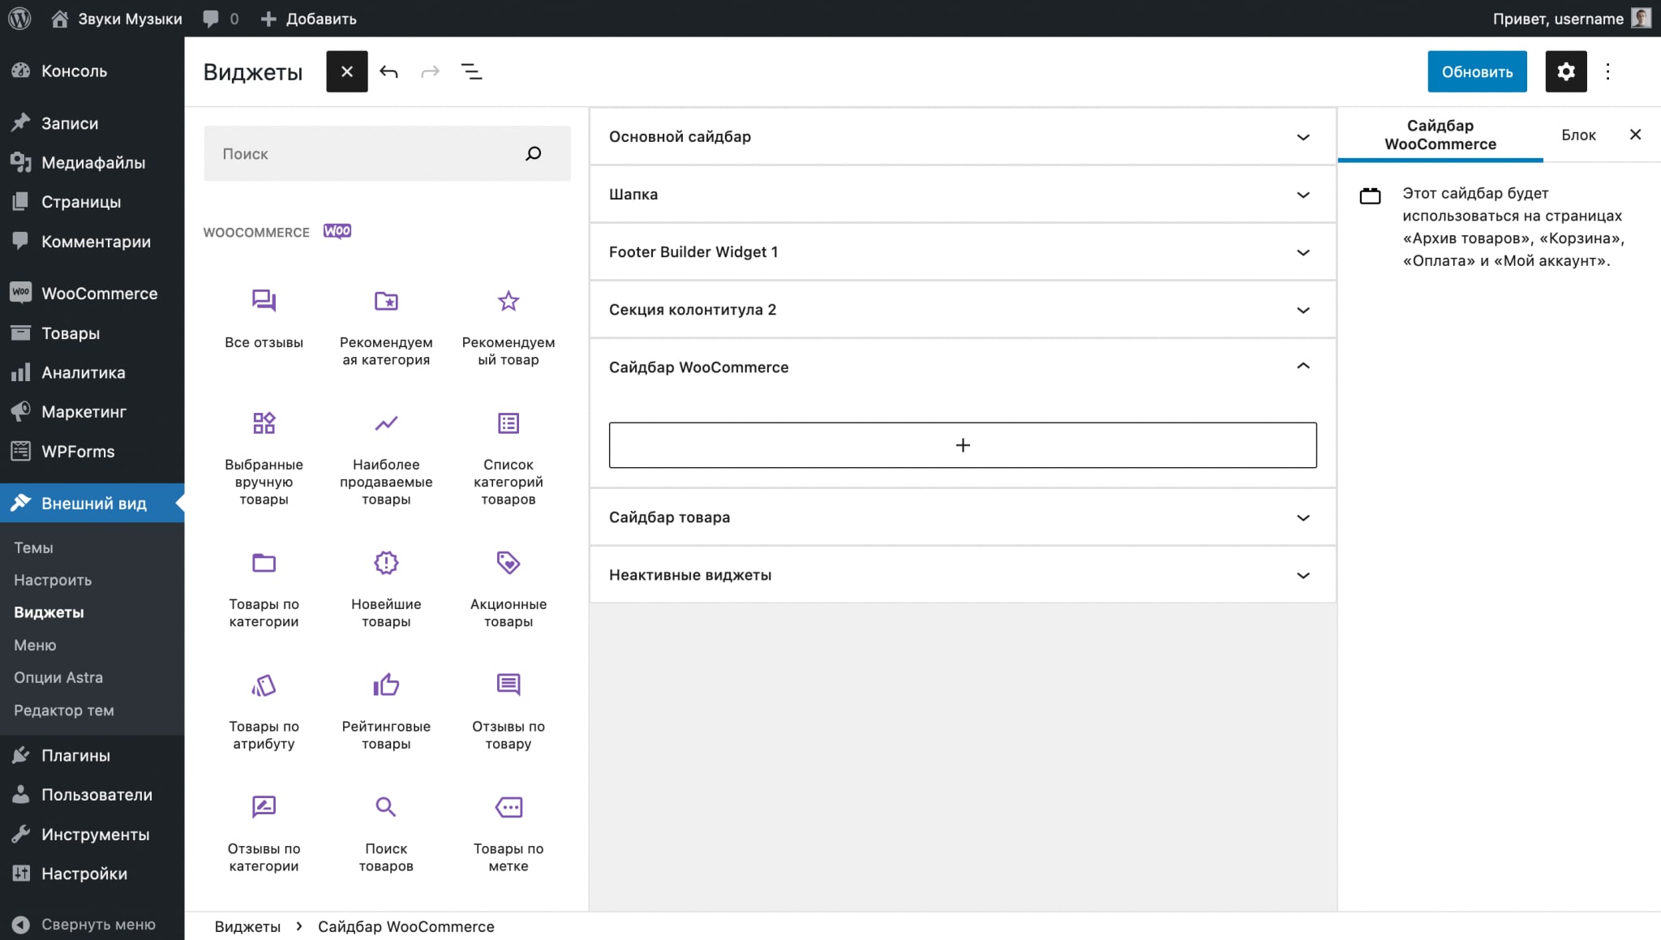Open the list view outline
The image size is (1661, 940).
pos(471,71)
